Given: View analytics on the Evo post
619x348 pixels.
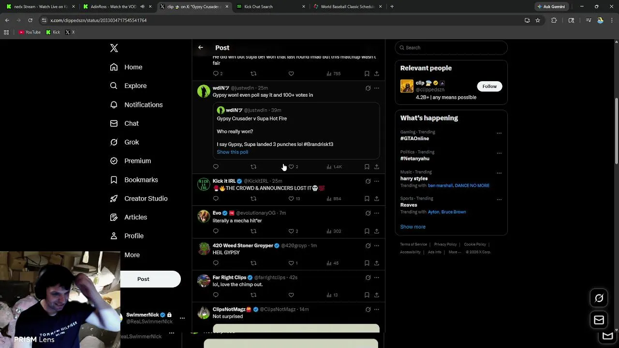Looking at the screenshot, I should click(x=334, y=231).
